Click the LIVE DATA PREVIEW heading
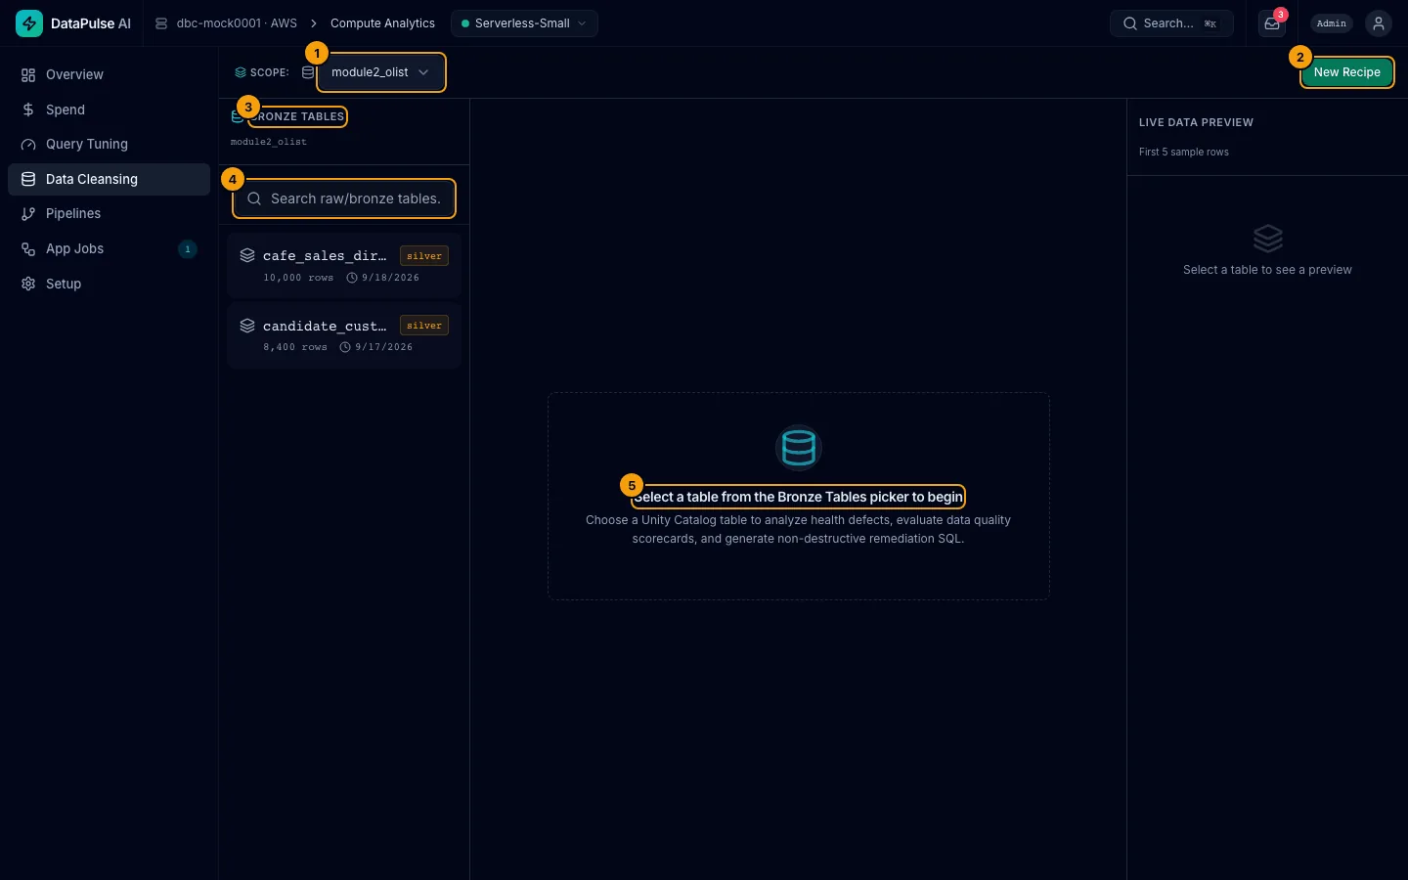The width and height of the screenshot is (1408, 880). click(x=1196, y=122)
